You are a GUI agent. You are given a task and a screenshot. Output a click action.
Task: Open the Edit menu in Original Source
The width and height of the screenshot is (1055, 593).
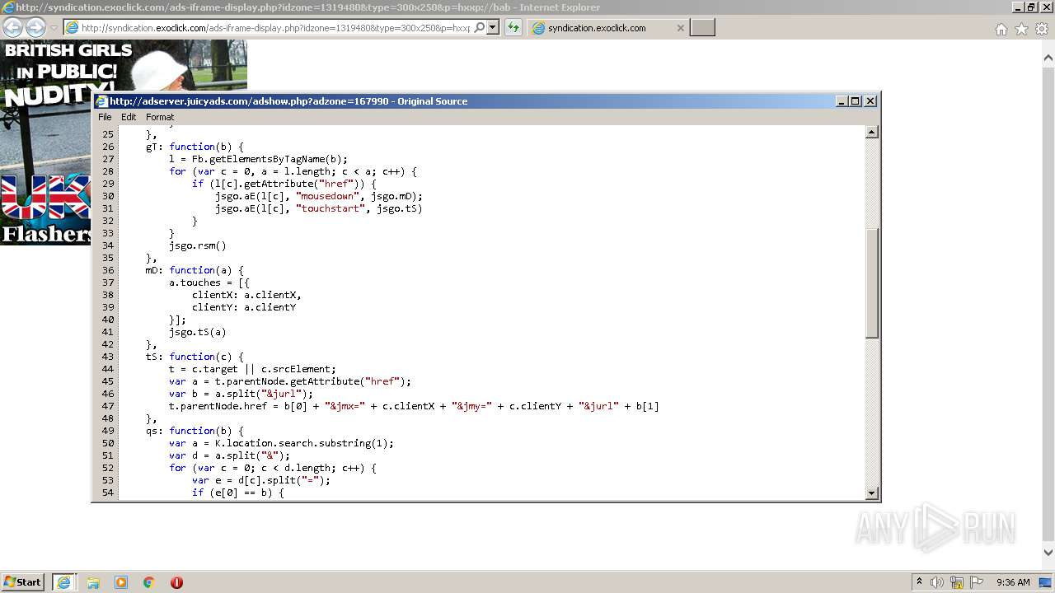(129, 117)
